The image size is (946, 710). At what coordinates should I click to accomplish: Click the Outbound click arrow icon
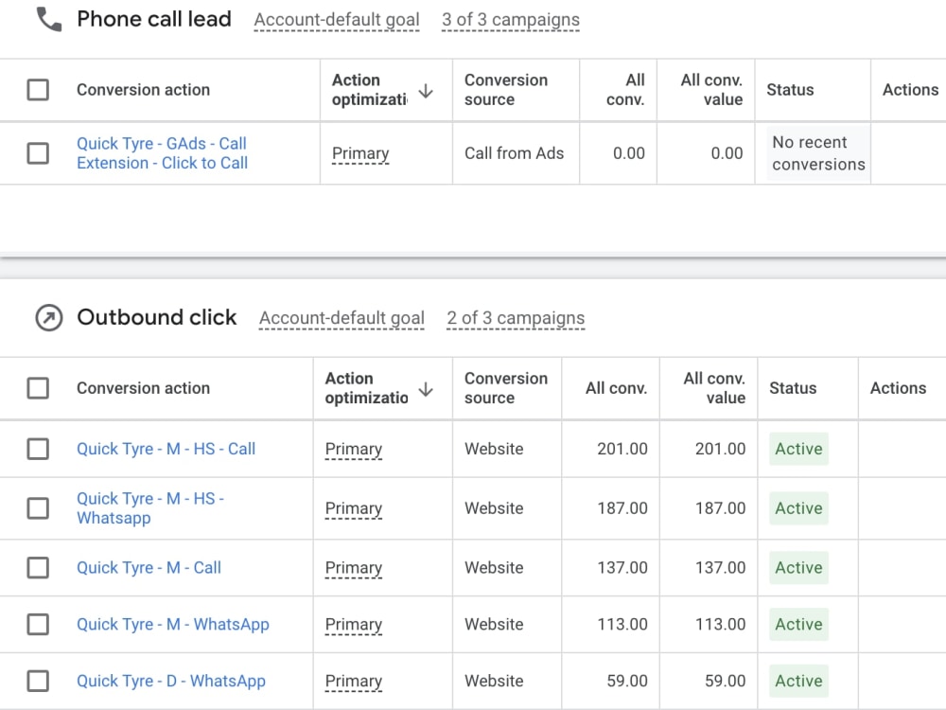pyautogui.click(x=49, y=317)
